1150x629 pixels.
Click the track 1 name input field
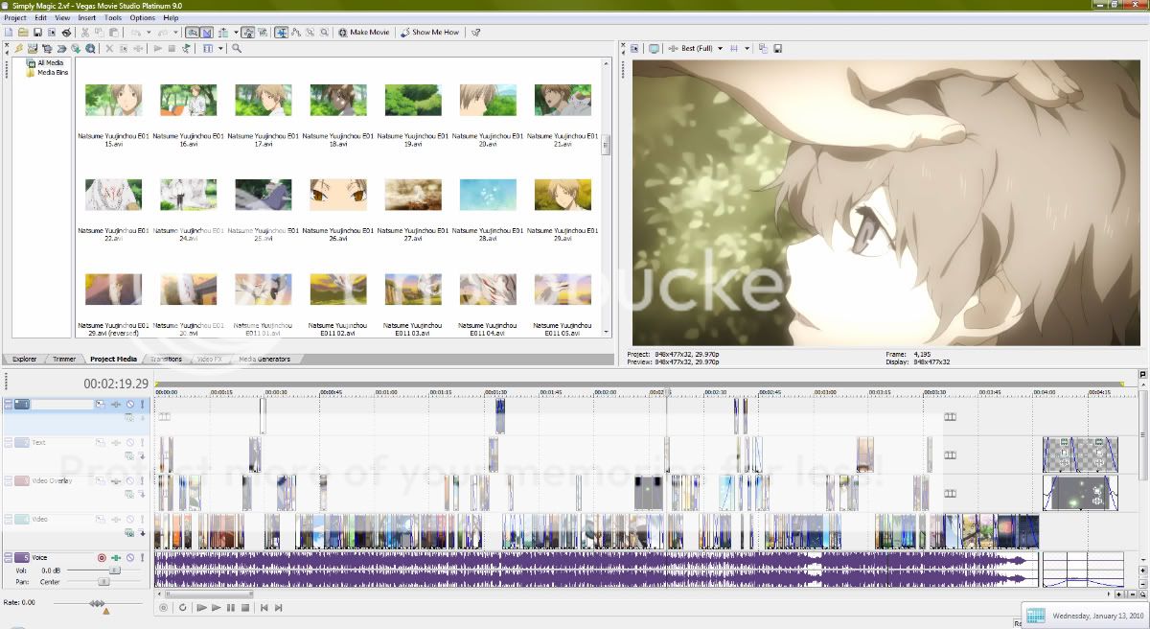pos(61,405)
